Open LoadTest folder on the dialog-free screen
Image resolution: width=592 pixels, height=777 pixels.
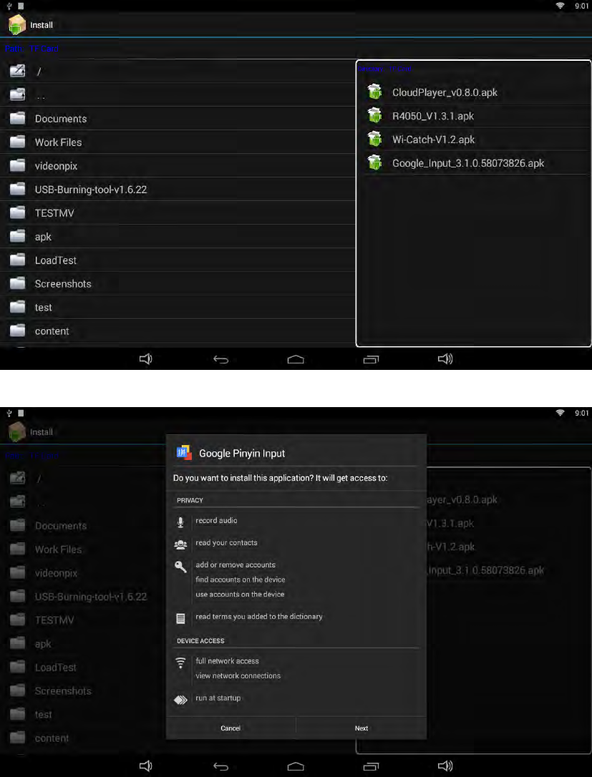click(x=178, y=260)
